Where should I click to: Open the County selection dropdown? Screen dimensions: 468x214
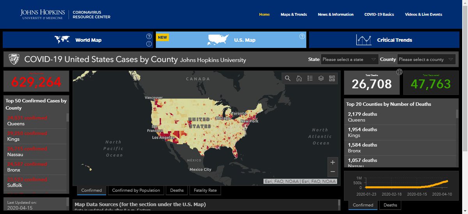426,59
